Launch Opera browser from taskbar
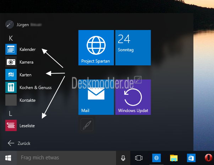214x165 pixels. point(209,158)
